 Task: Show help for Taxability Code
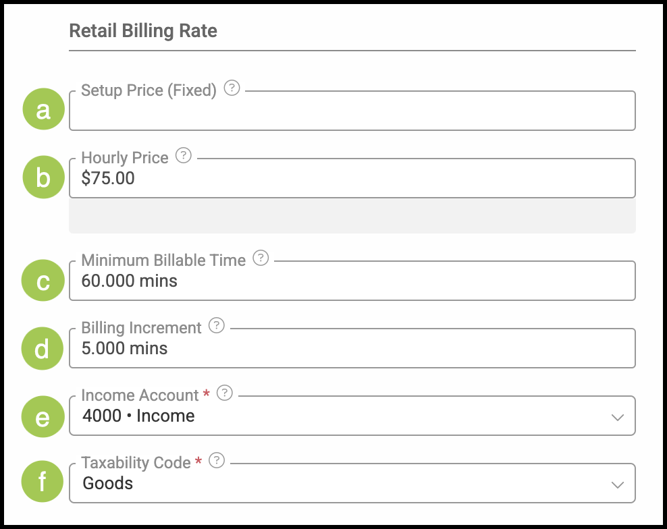pos(216,461)
